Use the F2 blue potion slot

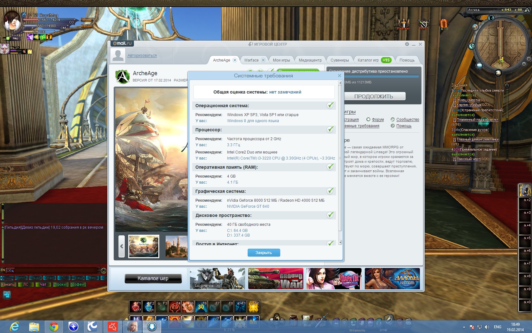149,307
